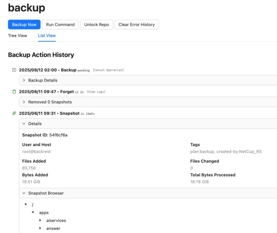Cancel the pending backup operation
Screen dimensions: 277x233
108,70
